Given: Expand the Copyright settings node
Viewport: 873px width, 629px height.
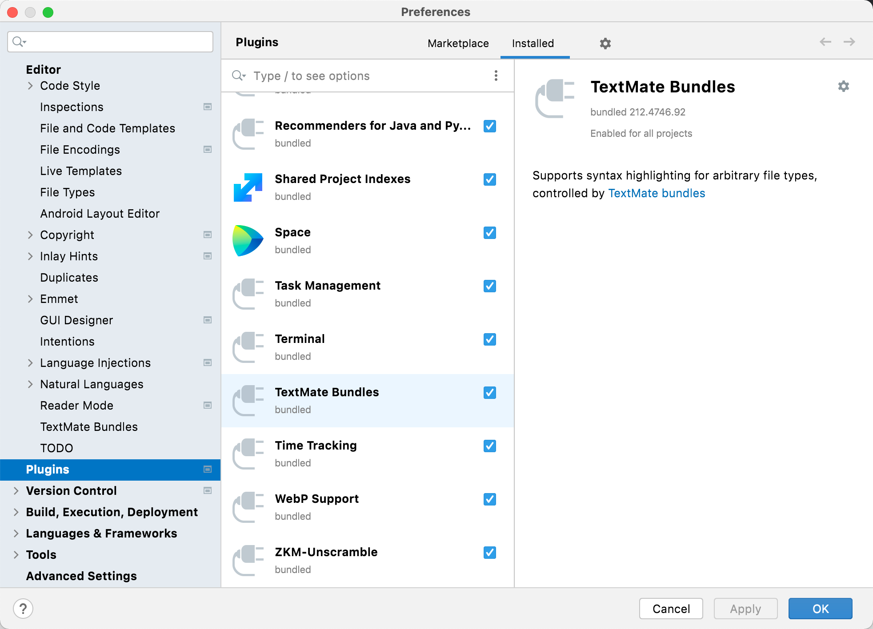Looking at the screenshot, I should click(x=30, y=235).
